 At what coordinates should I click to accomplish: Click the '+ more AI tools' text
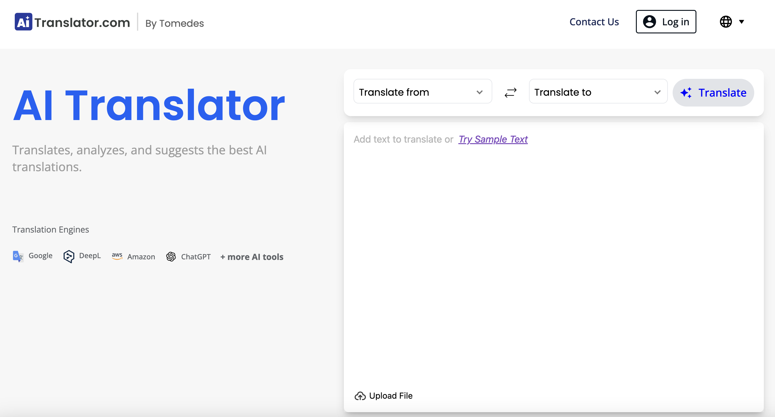252,257
